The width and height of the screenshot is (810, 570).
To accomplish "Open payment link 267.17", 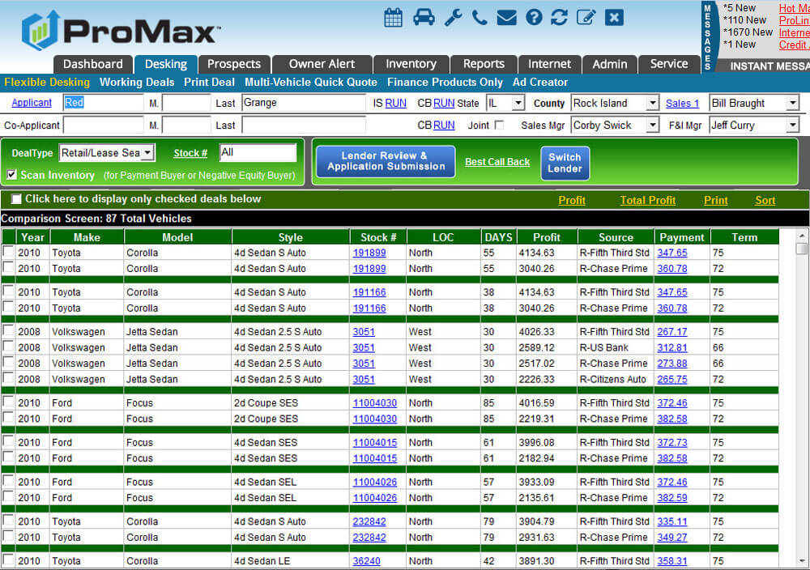I will pyautogui.click(x=672, y=332).
